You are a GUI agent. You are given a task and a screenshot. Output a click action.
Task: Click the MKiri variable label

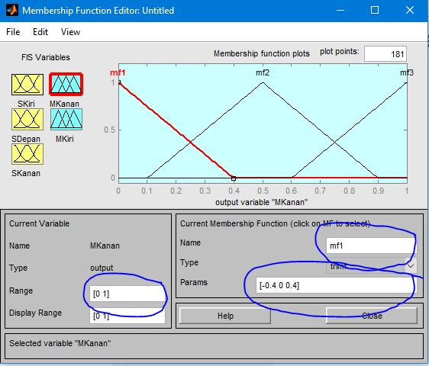[65, 139]
